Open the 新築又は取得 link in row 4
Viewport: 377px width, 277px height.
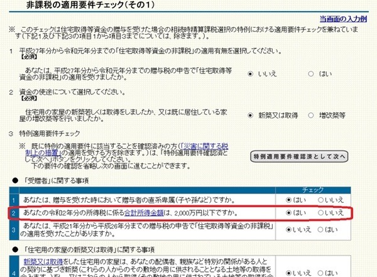pyautogui.click(x=43, y=261)
